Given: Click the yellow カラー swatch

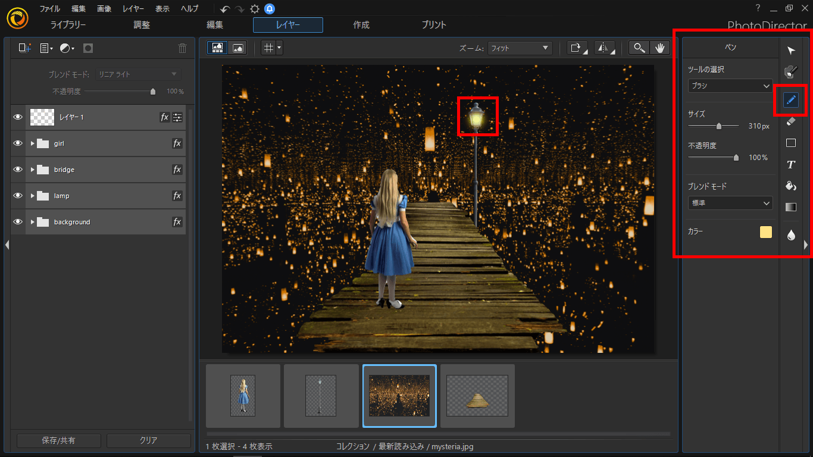Looking at the screenshot, I should [766, 232].
